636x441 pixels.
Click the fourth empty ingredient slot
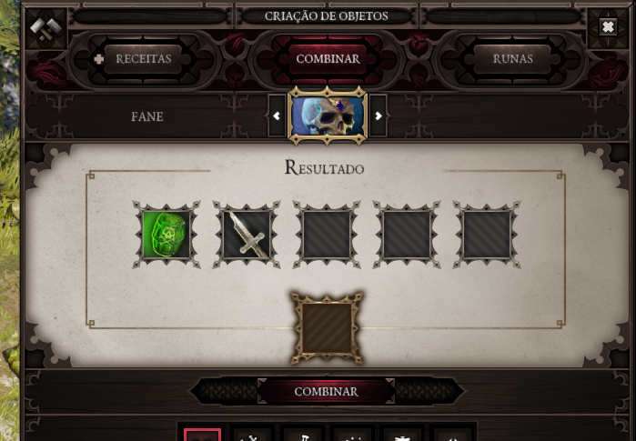407,235
